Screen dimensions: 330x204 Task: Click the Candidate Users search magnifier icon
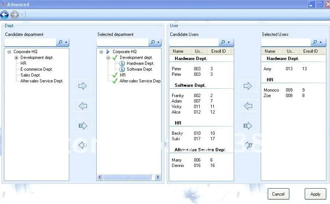pyautogui.click(x=223, y=42)
